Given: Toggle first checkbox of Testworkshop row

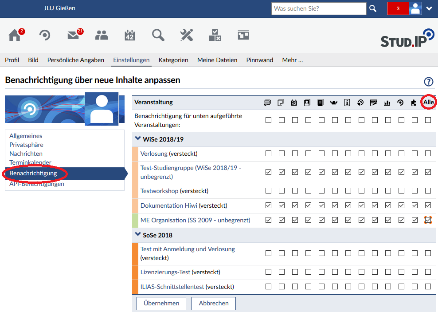Looking at the screenshot, I should click(268, 191).
